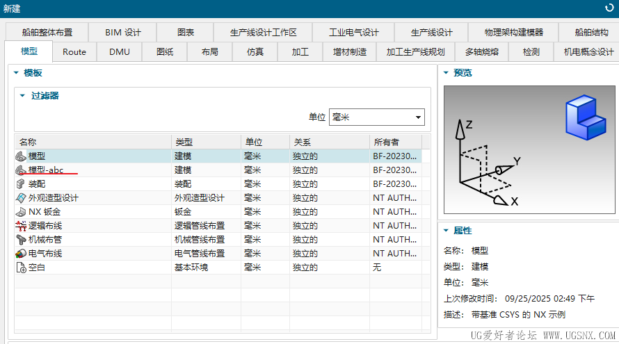Click the 外观造型设计 template icon
Viewport: 619px width, 344px height.
(x=21, y=198)
